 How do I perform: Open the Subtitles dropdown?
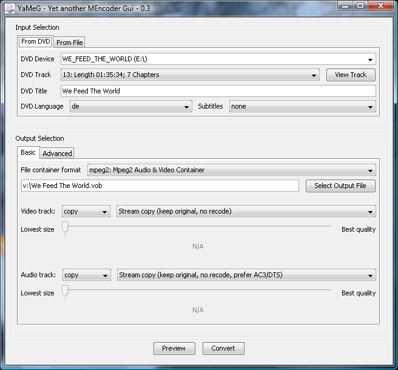pos(302,106)
